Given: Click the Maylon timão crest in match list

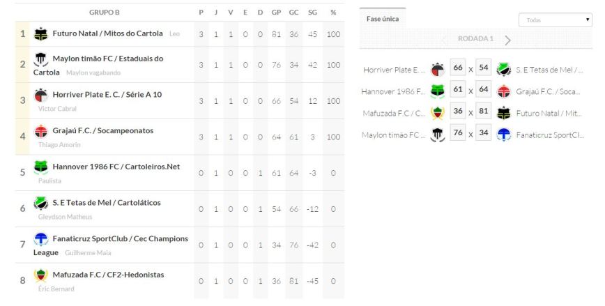Looking at the screenshot, I should click(438, 135).
